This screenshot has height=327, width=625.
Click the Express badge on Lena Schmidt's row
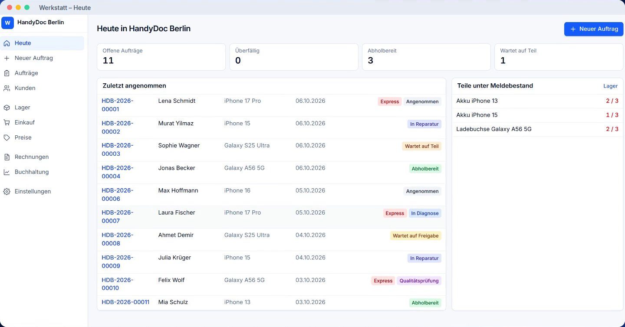390,101
